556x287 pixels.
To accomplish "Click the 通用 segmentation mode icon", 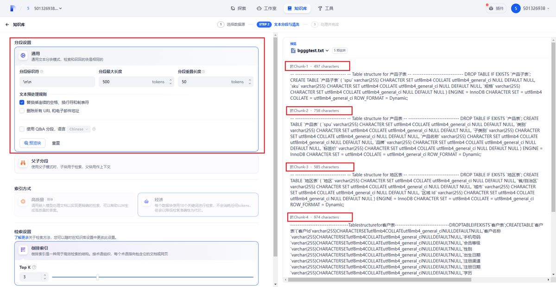I will (23, 56).
